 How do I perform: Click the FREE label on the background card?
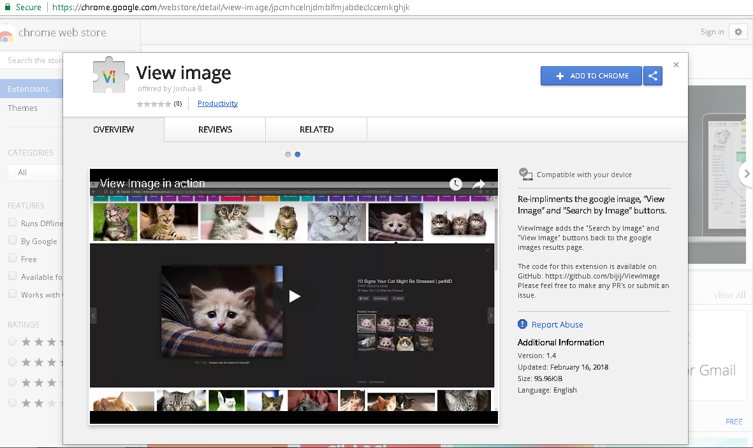click(x=734, y=422)
